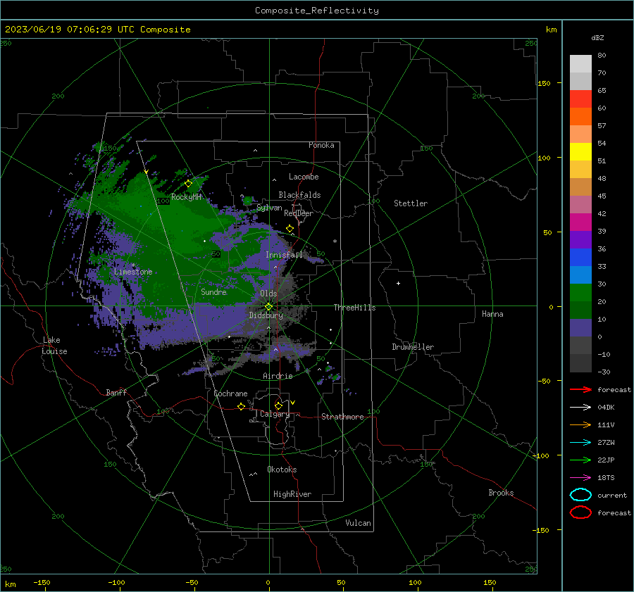Viewport: 634px width, 592px height.
Task: Select the yellow radar-site diamond at Didsbury
Action: (x=268, y=307)
